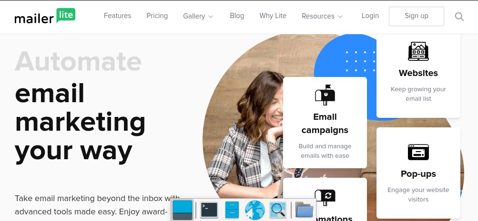Screen dimensions: 478x221
Task: Go to the Pricing page
Action: pyautogui.click(x=157, y=16)
